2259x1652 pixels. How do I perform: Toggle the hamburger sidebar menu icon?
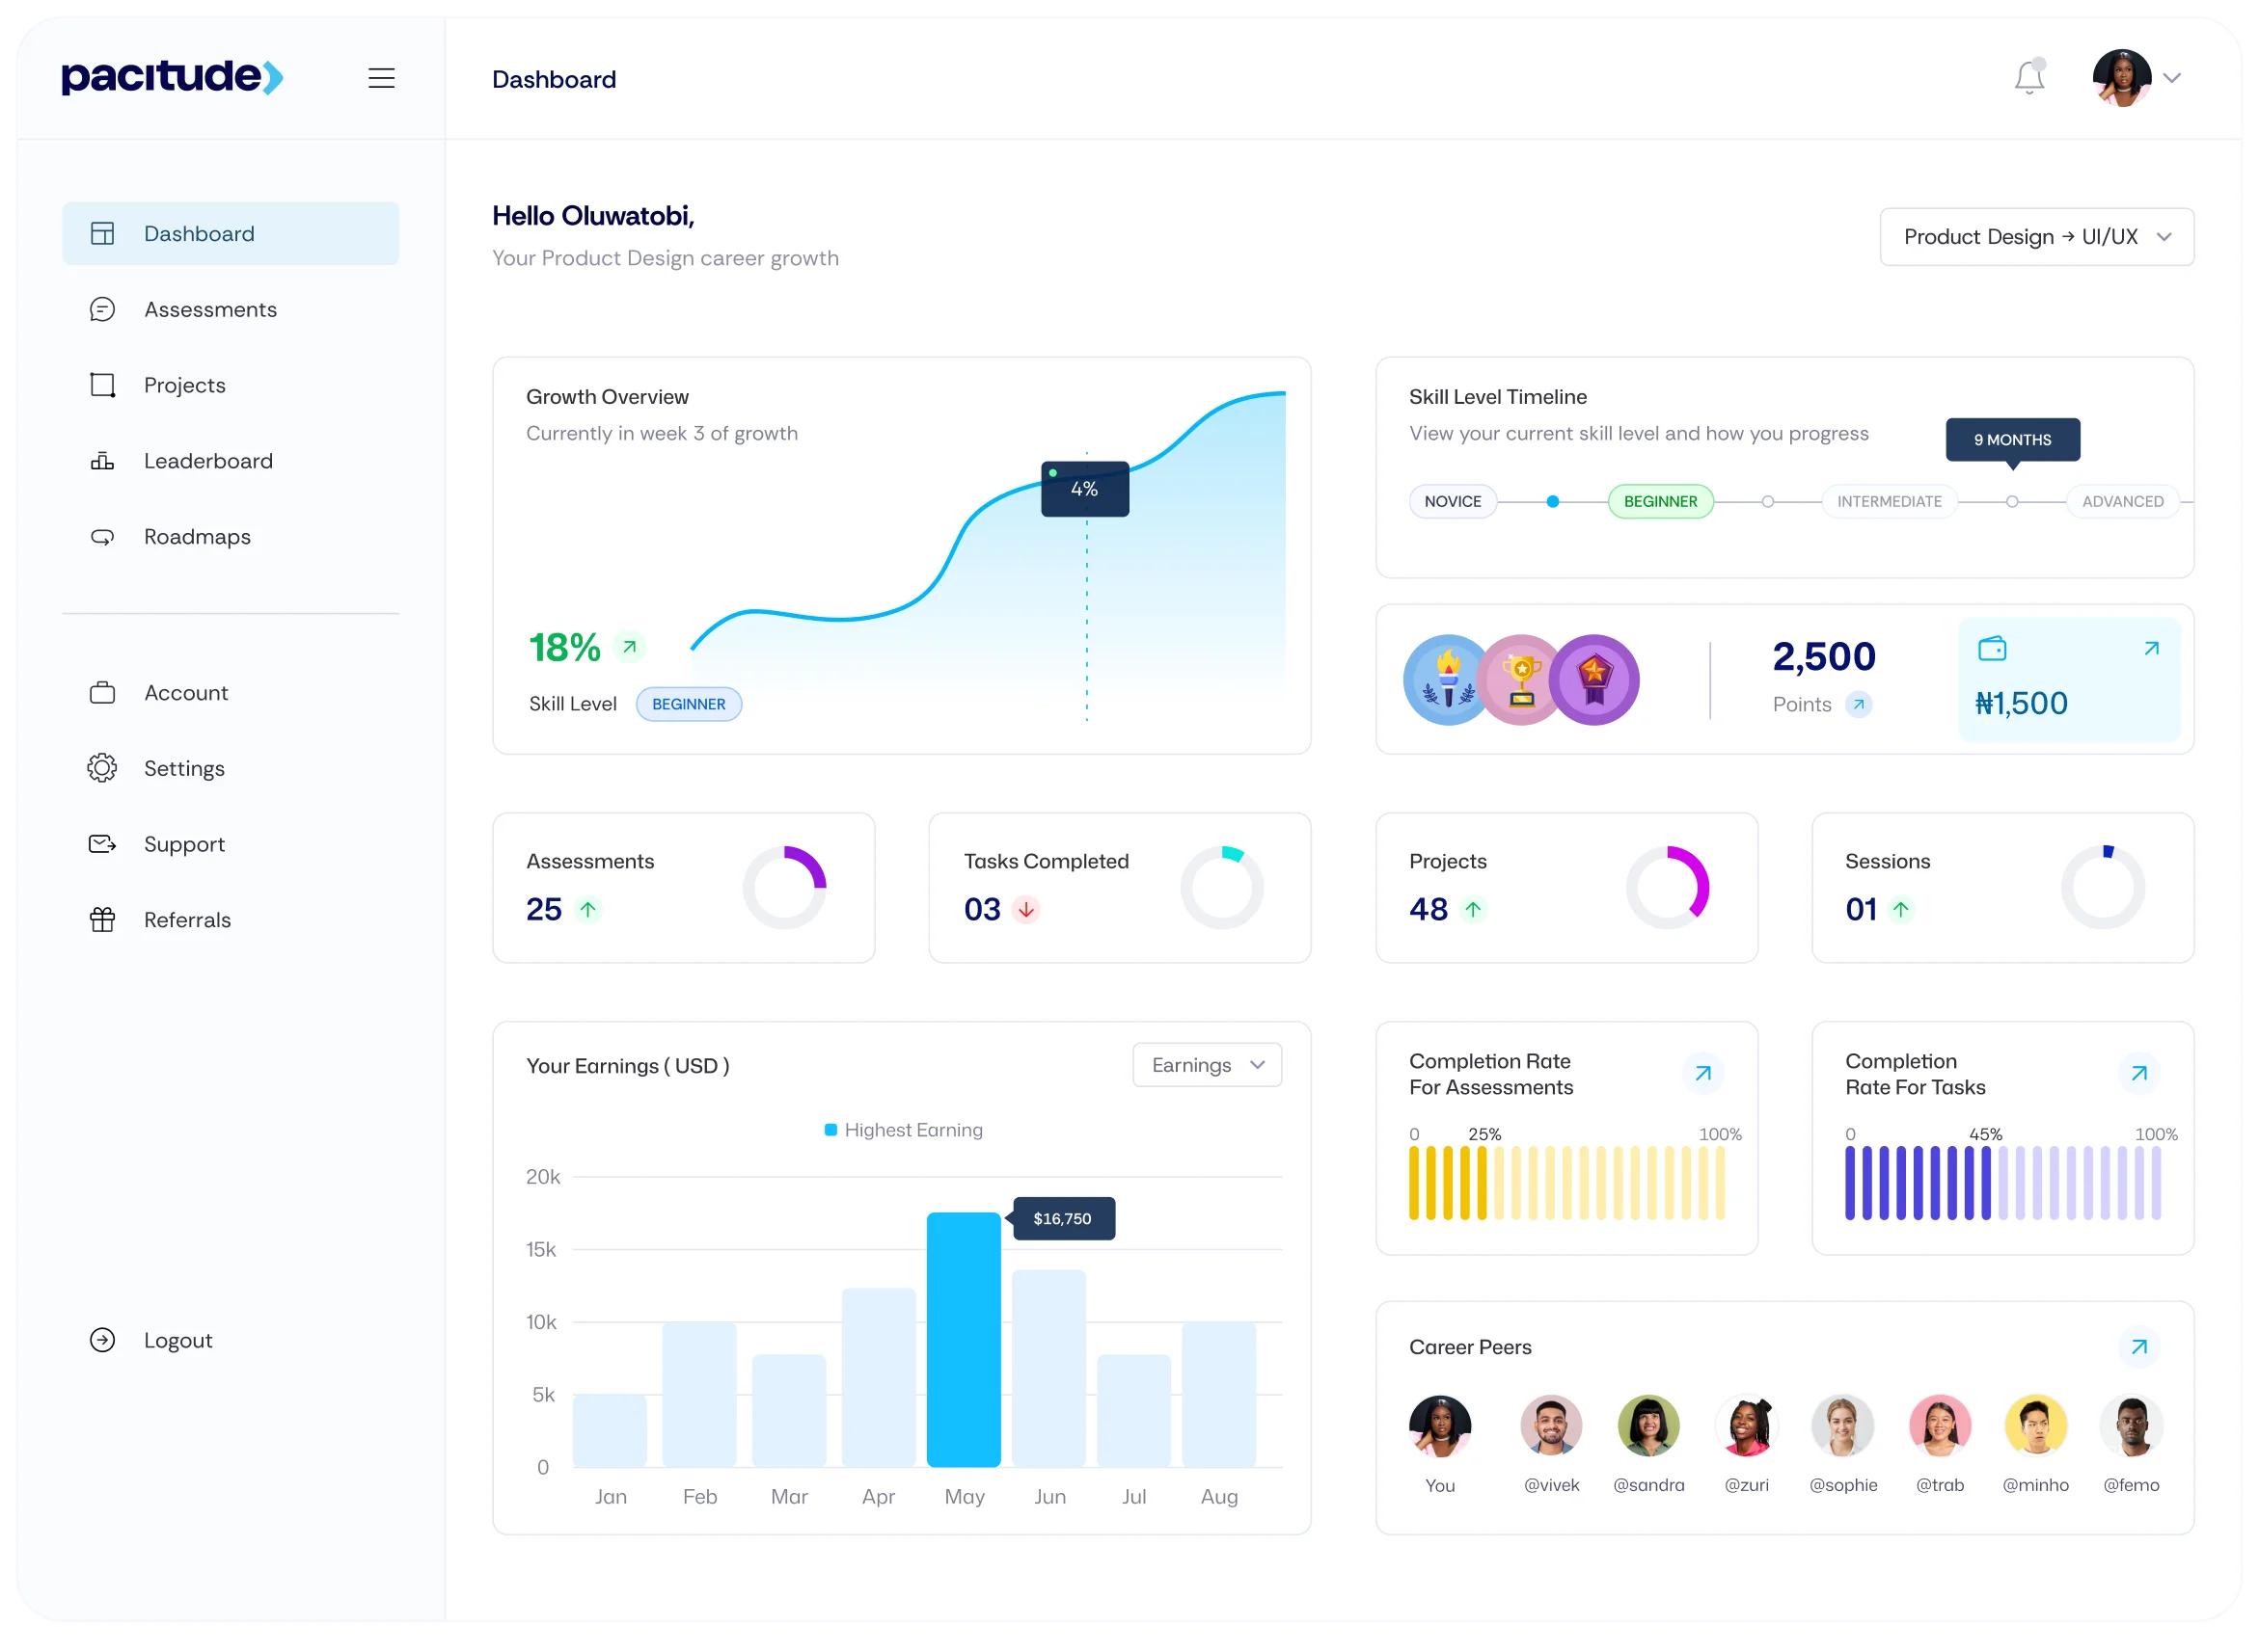pyautogui.click(x=381, y=78)
